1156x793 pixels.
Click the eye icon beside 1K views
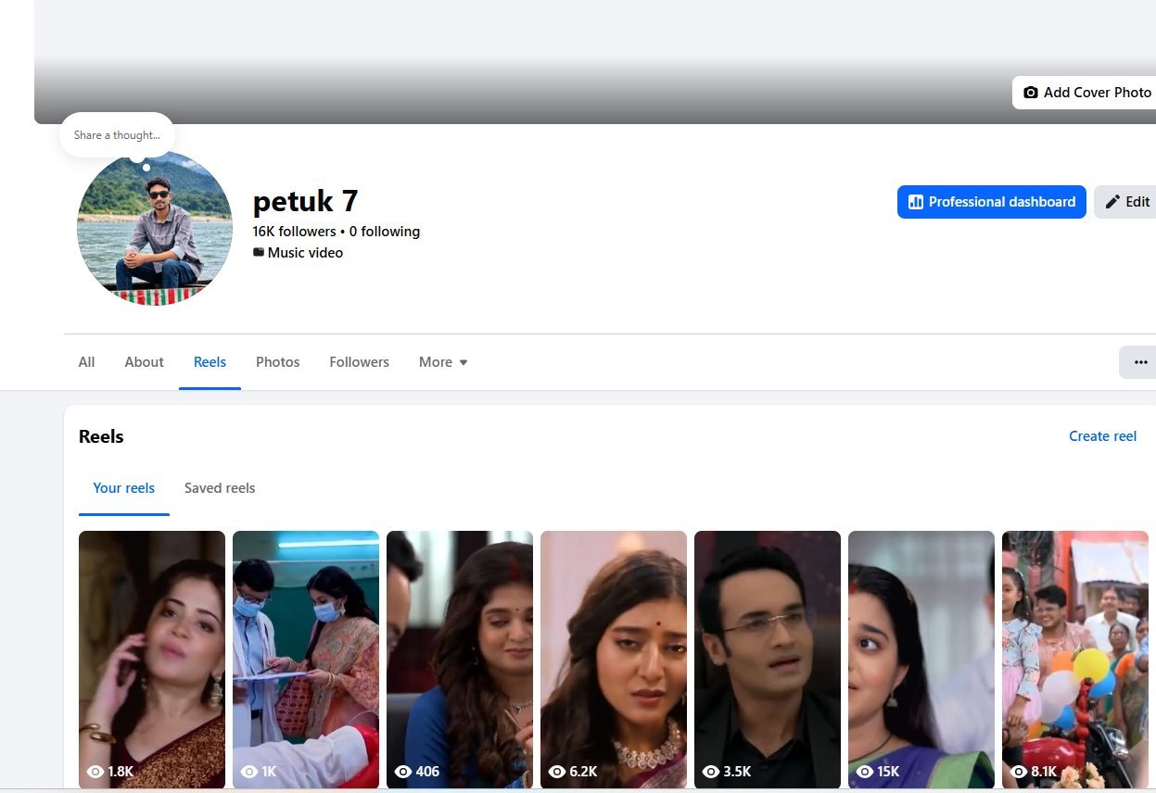pos(248,772)
